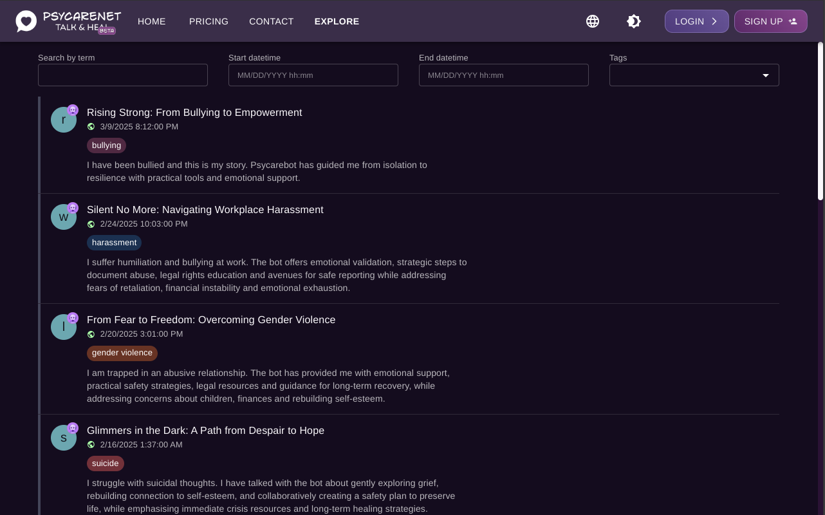Click the date '2/16/2025 1:37:00 AM'
This screenshot has width=825, height=515.
pyautogui.click(x=142, y=445)
